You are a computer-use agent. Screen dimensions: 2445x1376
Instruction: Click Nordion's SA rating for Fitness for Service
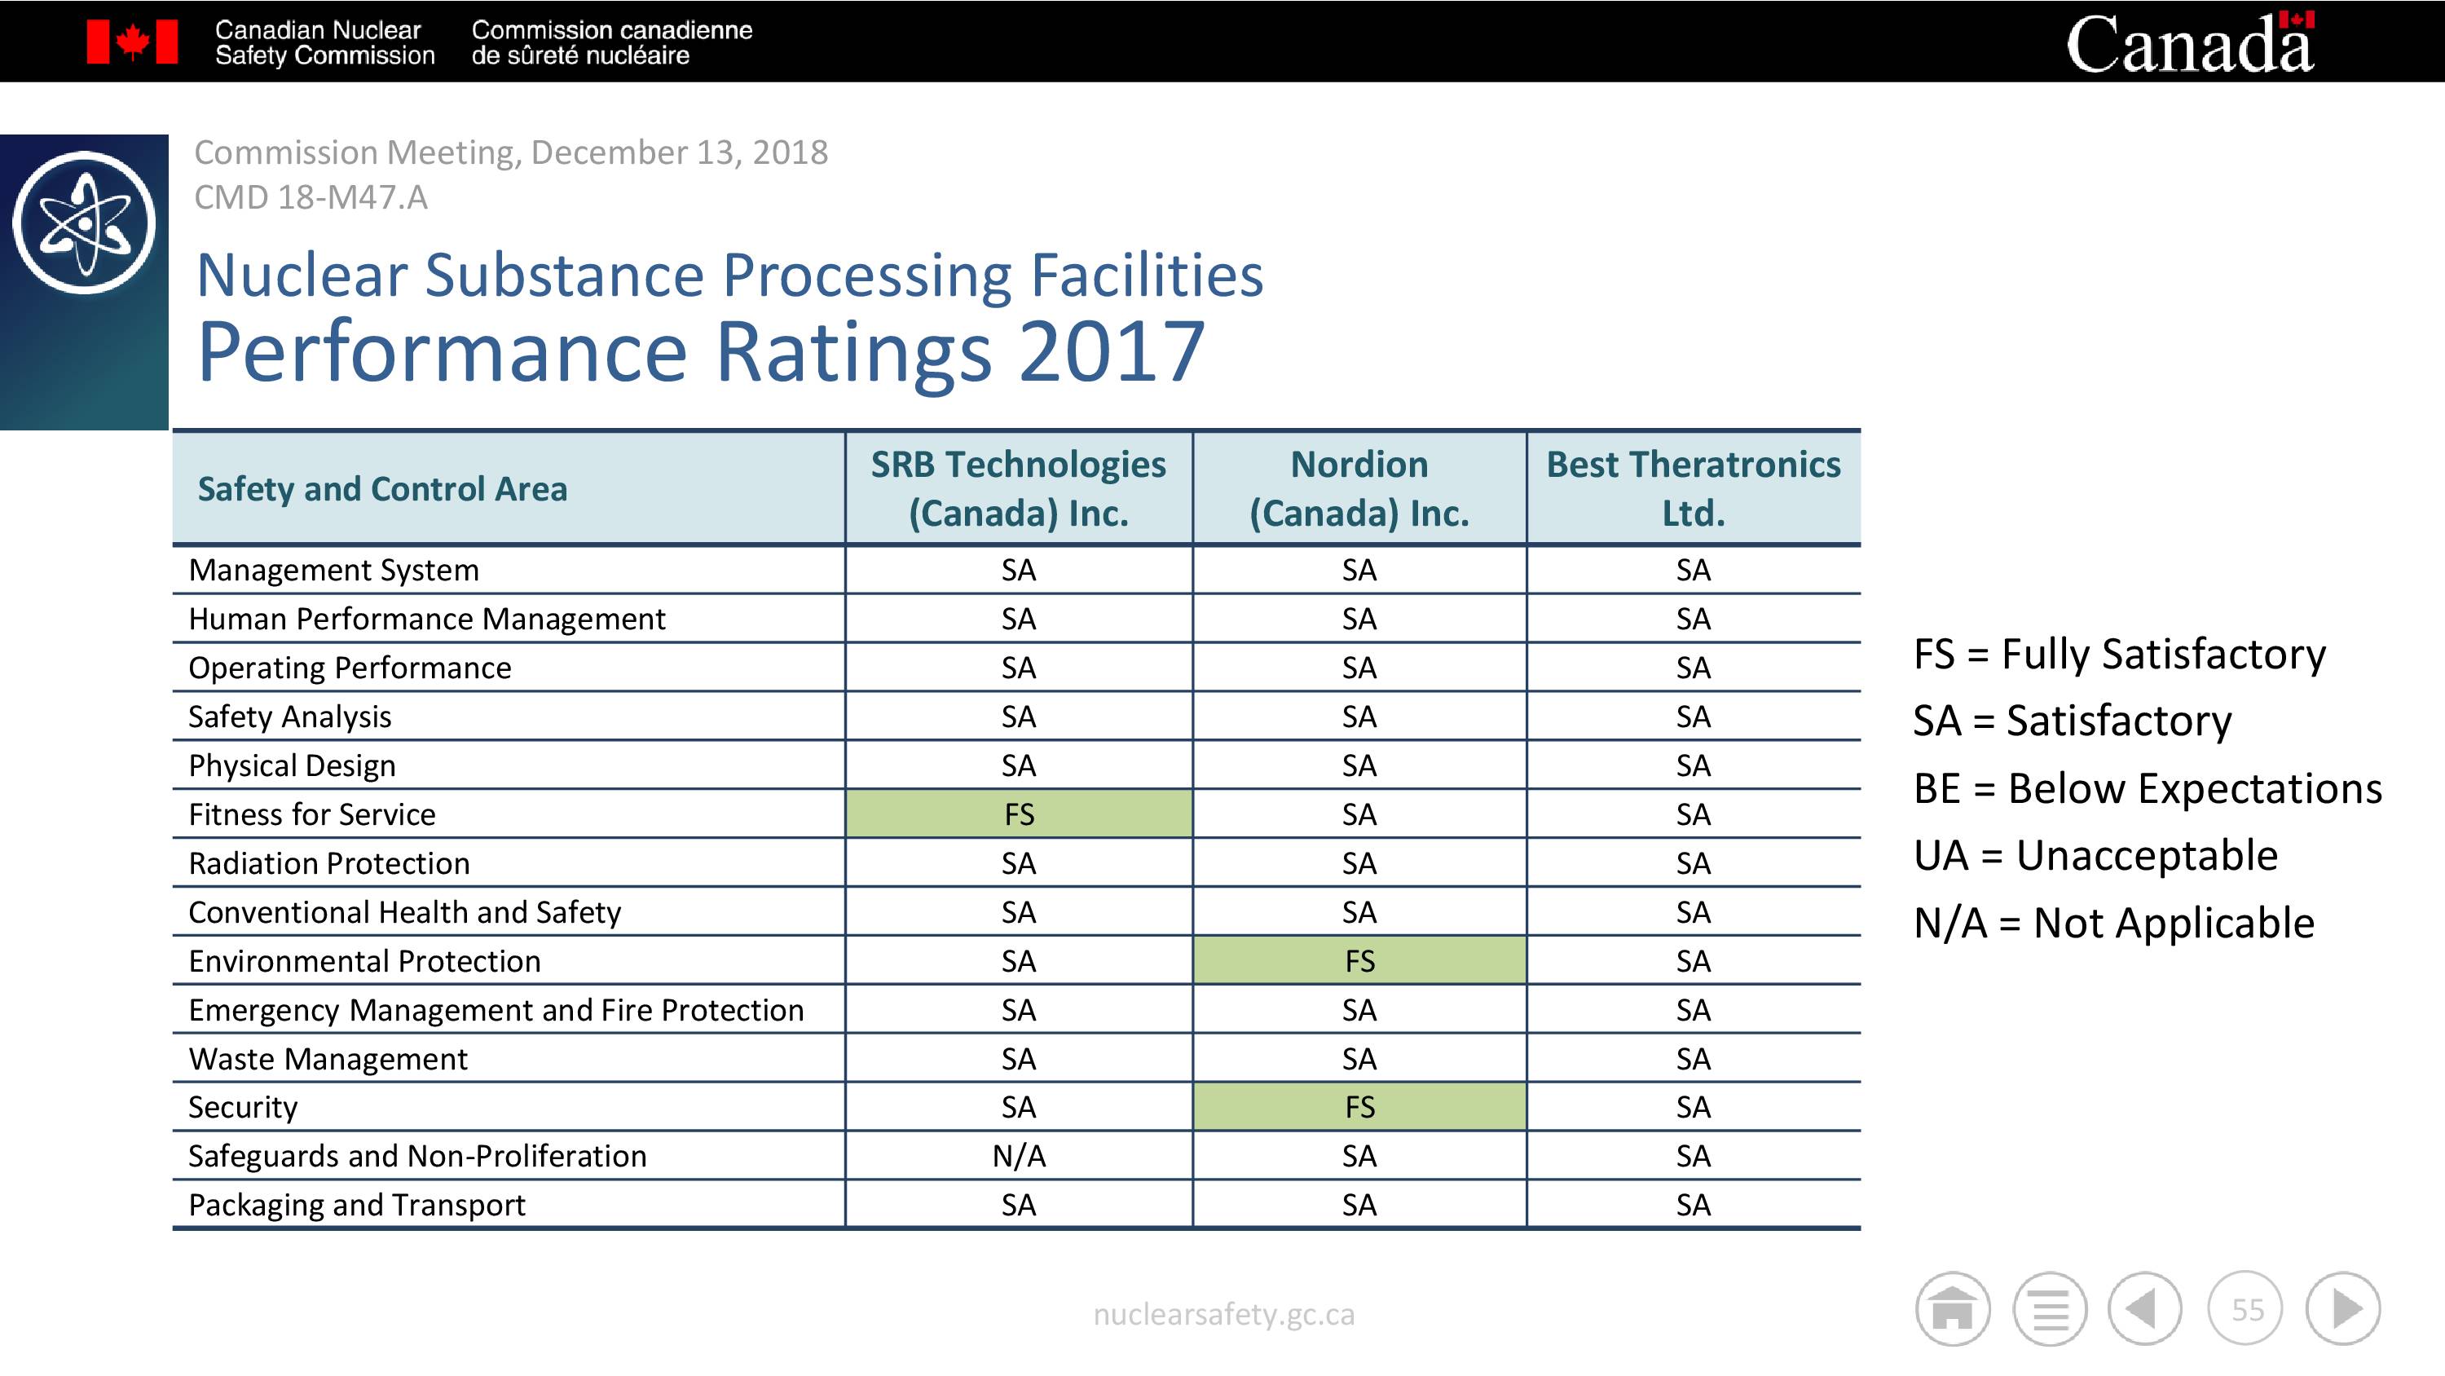(1359, 815)
